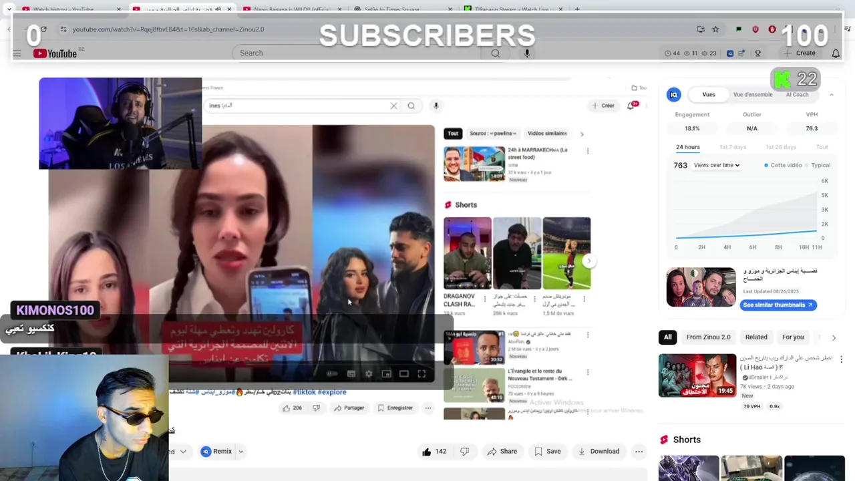
Task: Select the 1st 7 days range
Action: [x=733, y=147]
